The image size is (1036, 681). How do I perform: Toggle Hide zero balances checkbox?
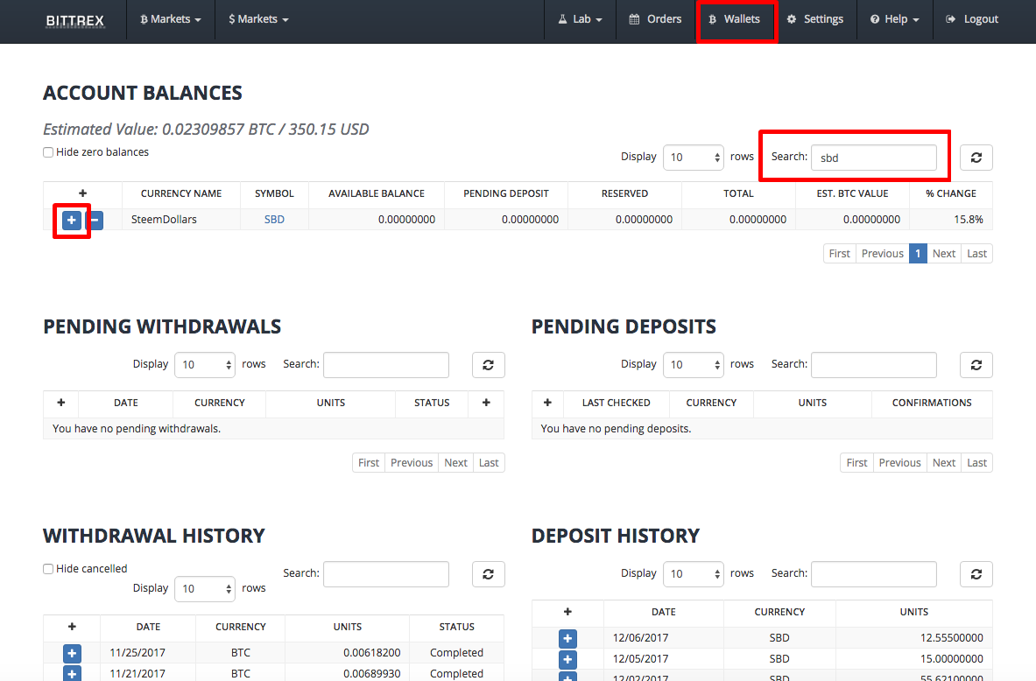pyautogui.click(x=48, y=152)
